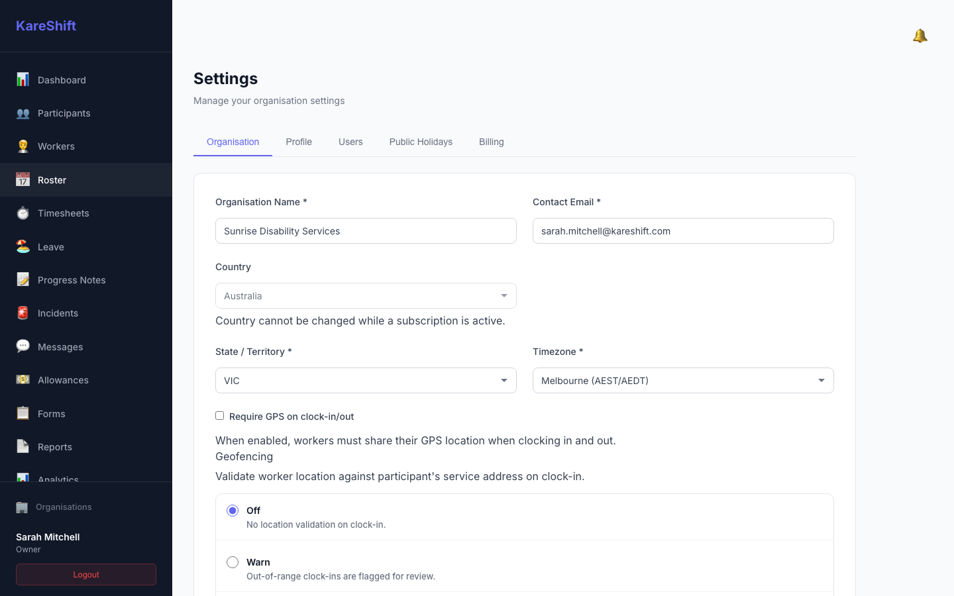Click the Roster calendar icon
954x596 pixels.
point(23,179)
